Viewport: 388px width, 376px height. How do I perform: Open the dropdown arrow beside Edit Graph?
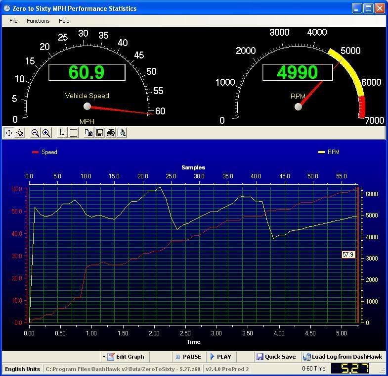click(x=104, y=357)
